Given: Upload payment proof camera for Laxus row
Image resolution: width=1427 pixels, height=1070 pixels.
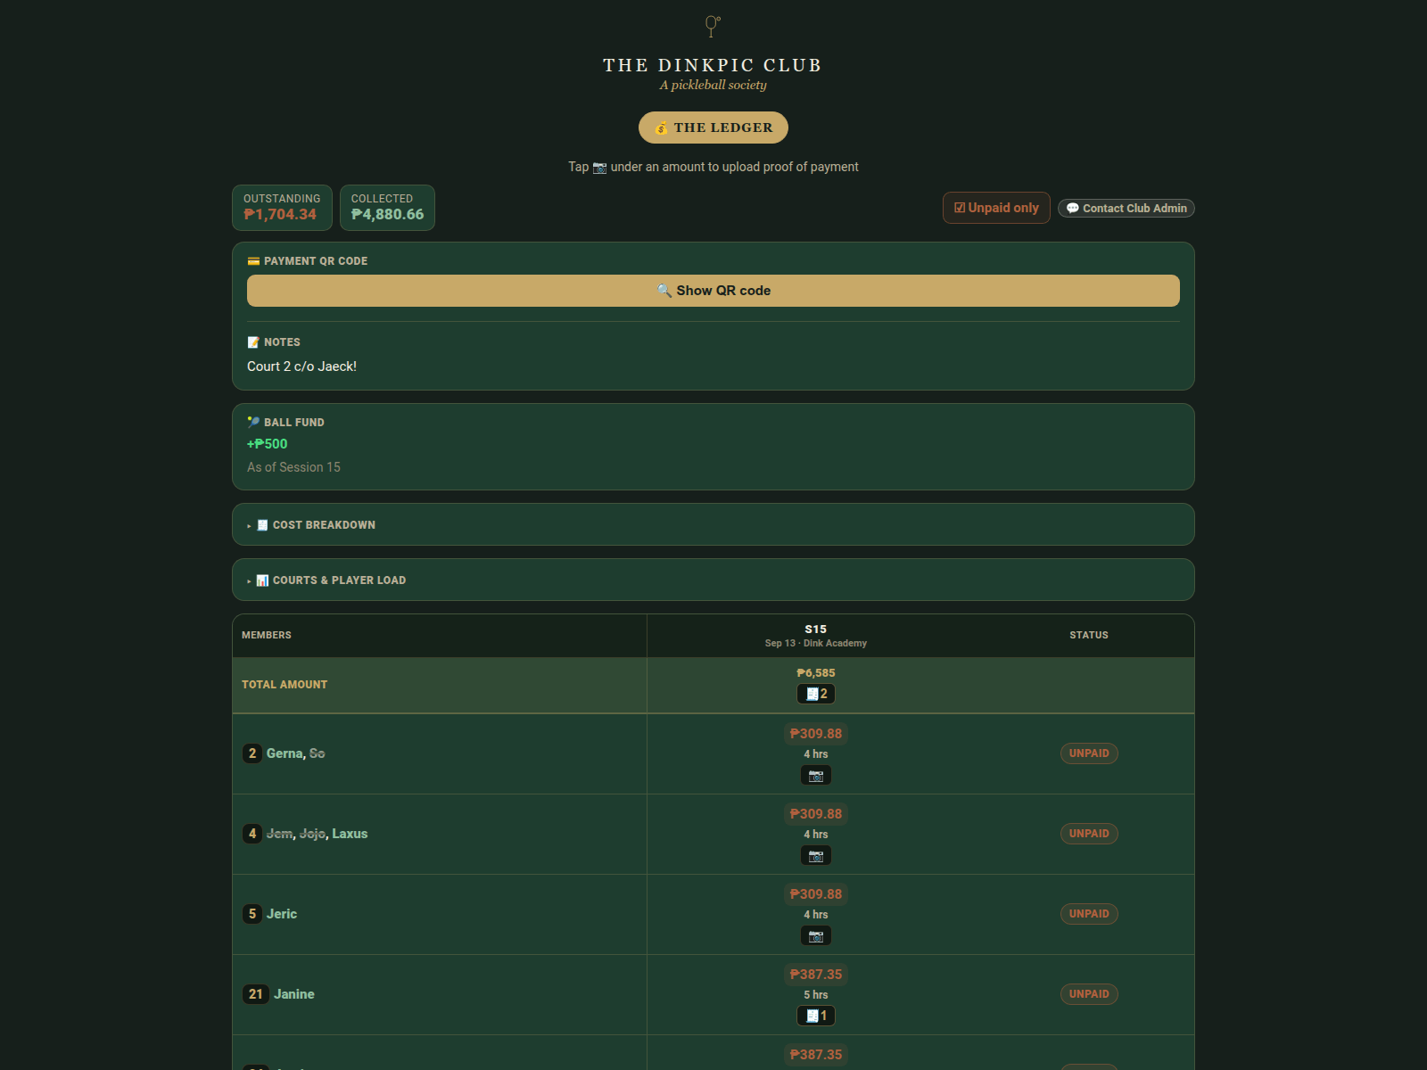Looking at the screenshot, I should click(x=816, y=856).
